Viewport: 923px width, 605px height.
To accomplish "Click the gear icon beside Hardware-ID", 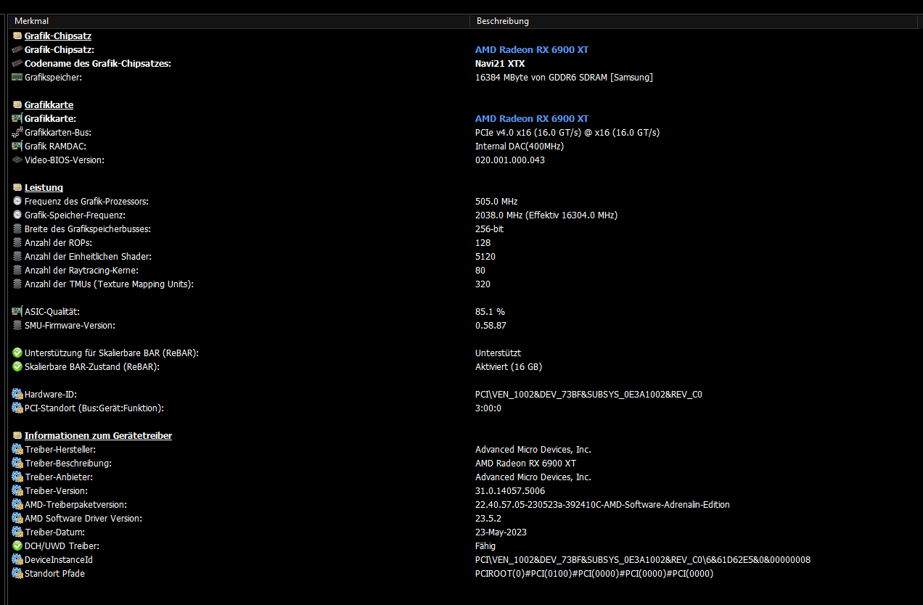I will (17, 394).
